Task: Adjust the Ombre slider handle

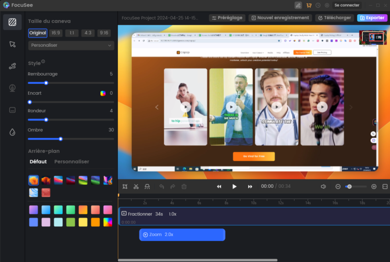Action: tap(60, 139)
